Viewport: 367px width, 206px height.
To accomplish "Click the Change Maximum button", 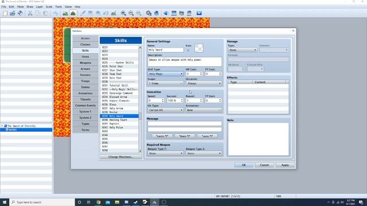I will pyautogui.click(x=120, y=157).
